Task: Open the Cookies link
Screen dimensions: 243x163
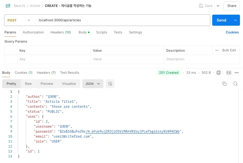Action: click(x=232, y=32)
